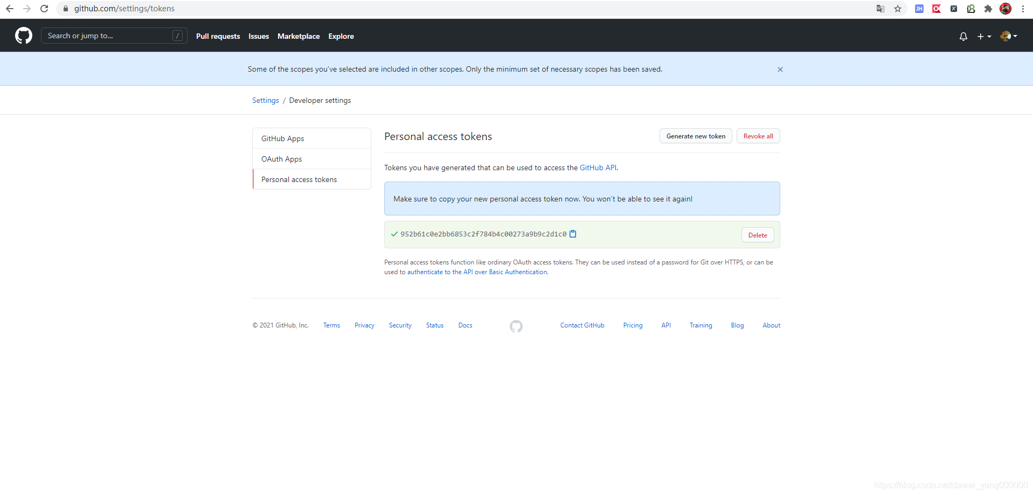Open Training footer link
Screen dimensions: 1033x495
point(701,325)
